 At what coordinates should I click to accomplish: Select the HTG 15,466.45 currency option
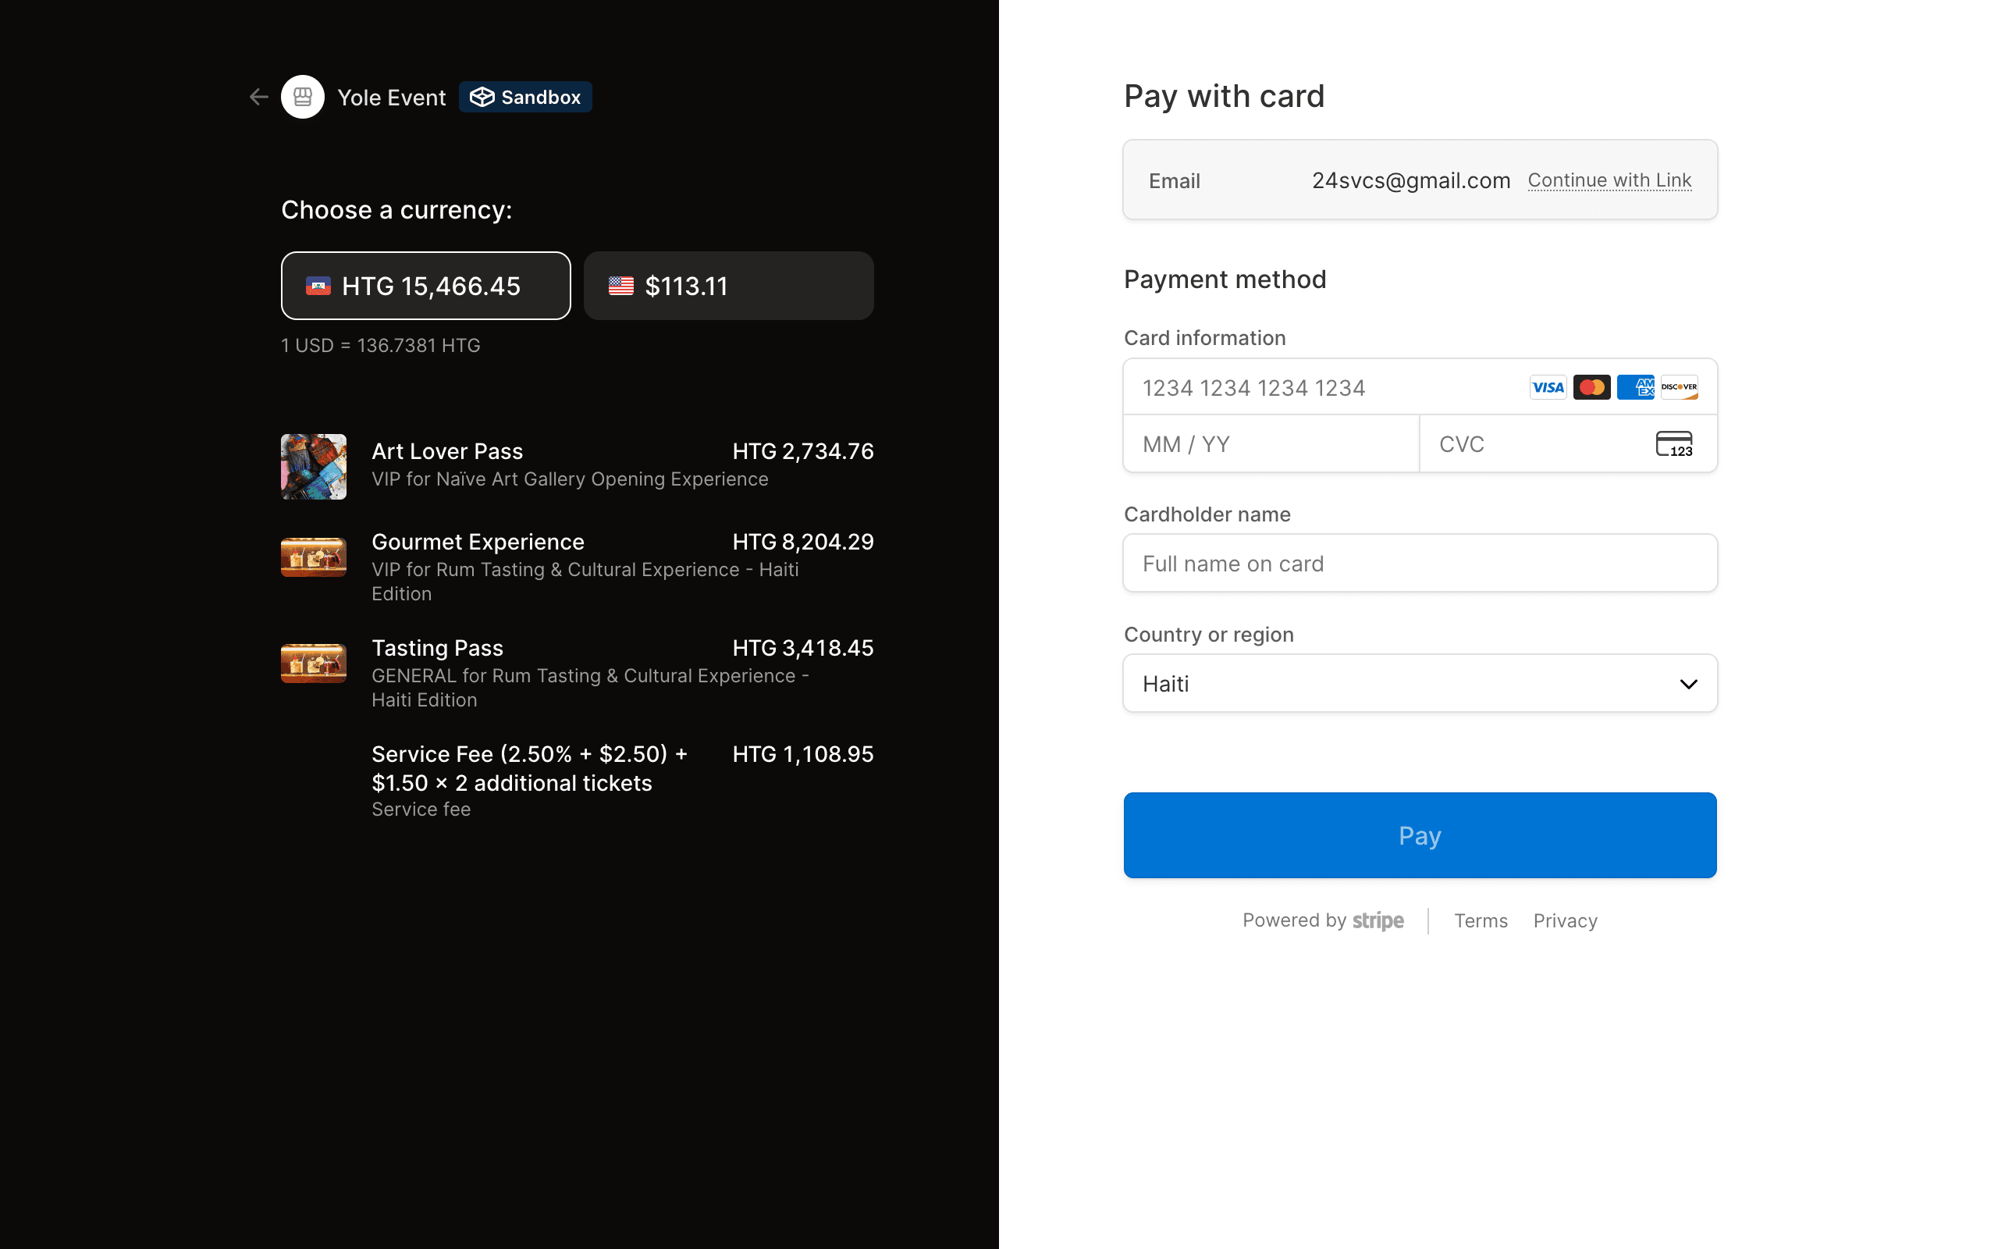click(x=425, y=286)
